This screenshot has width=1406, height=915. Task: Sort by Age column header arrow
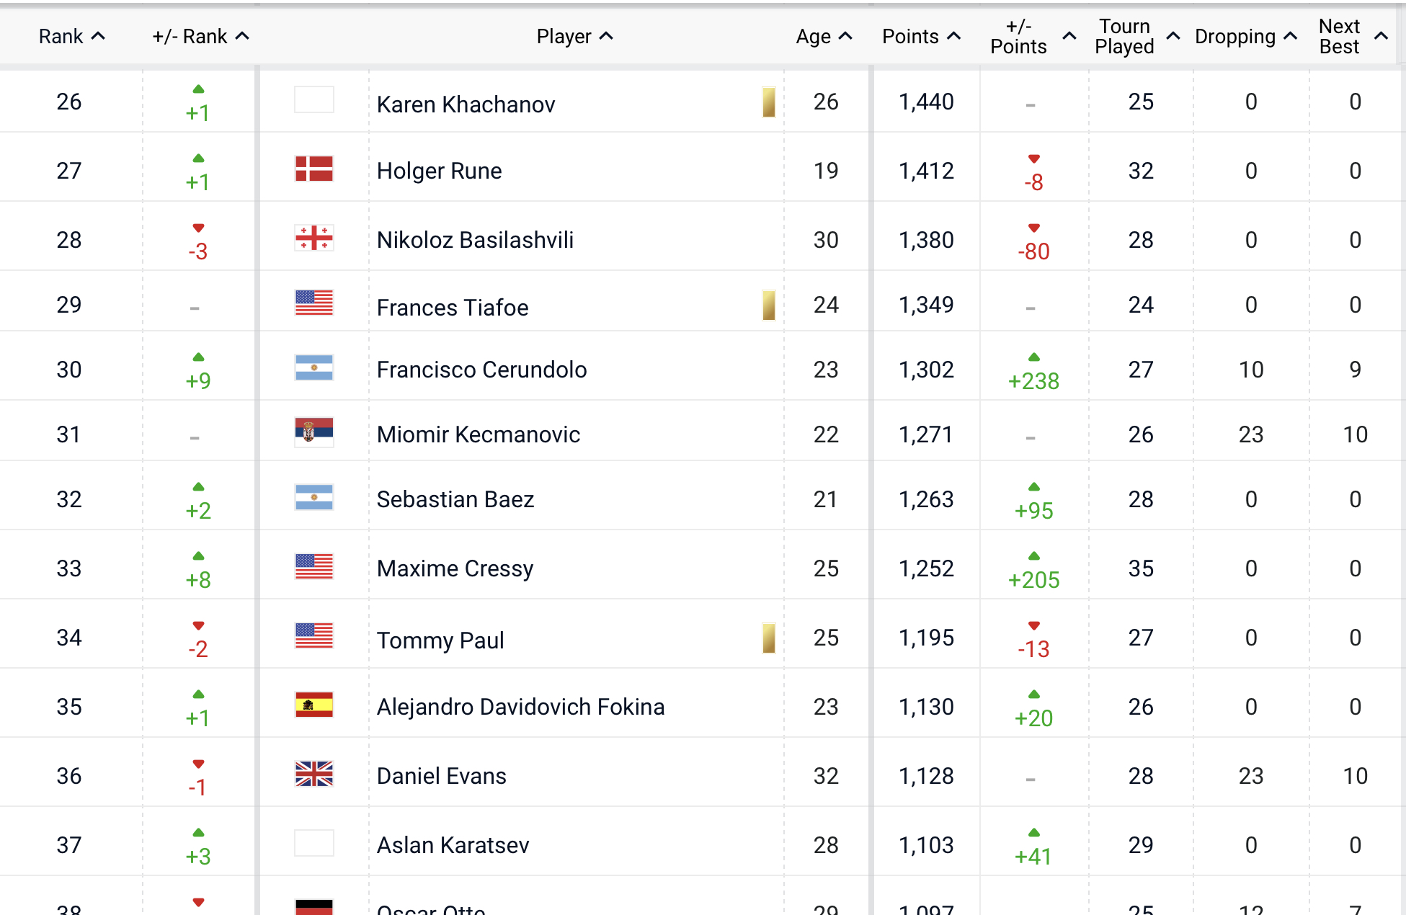[x=846, y=36]
